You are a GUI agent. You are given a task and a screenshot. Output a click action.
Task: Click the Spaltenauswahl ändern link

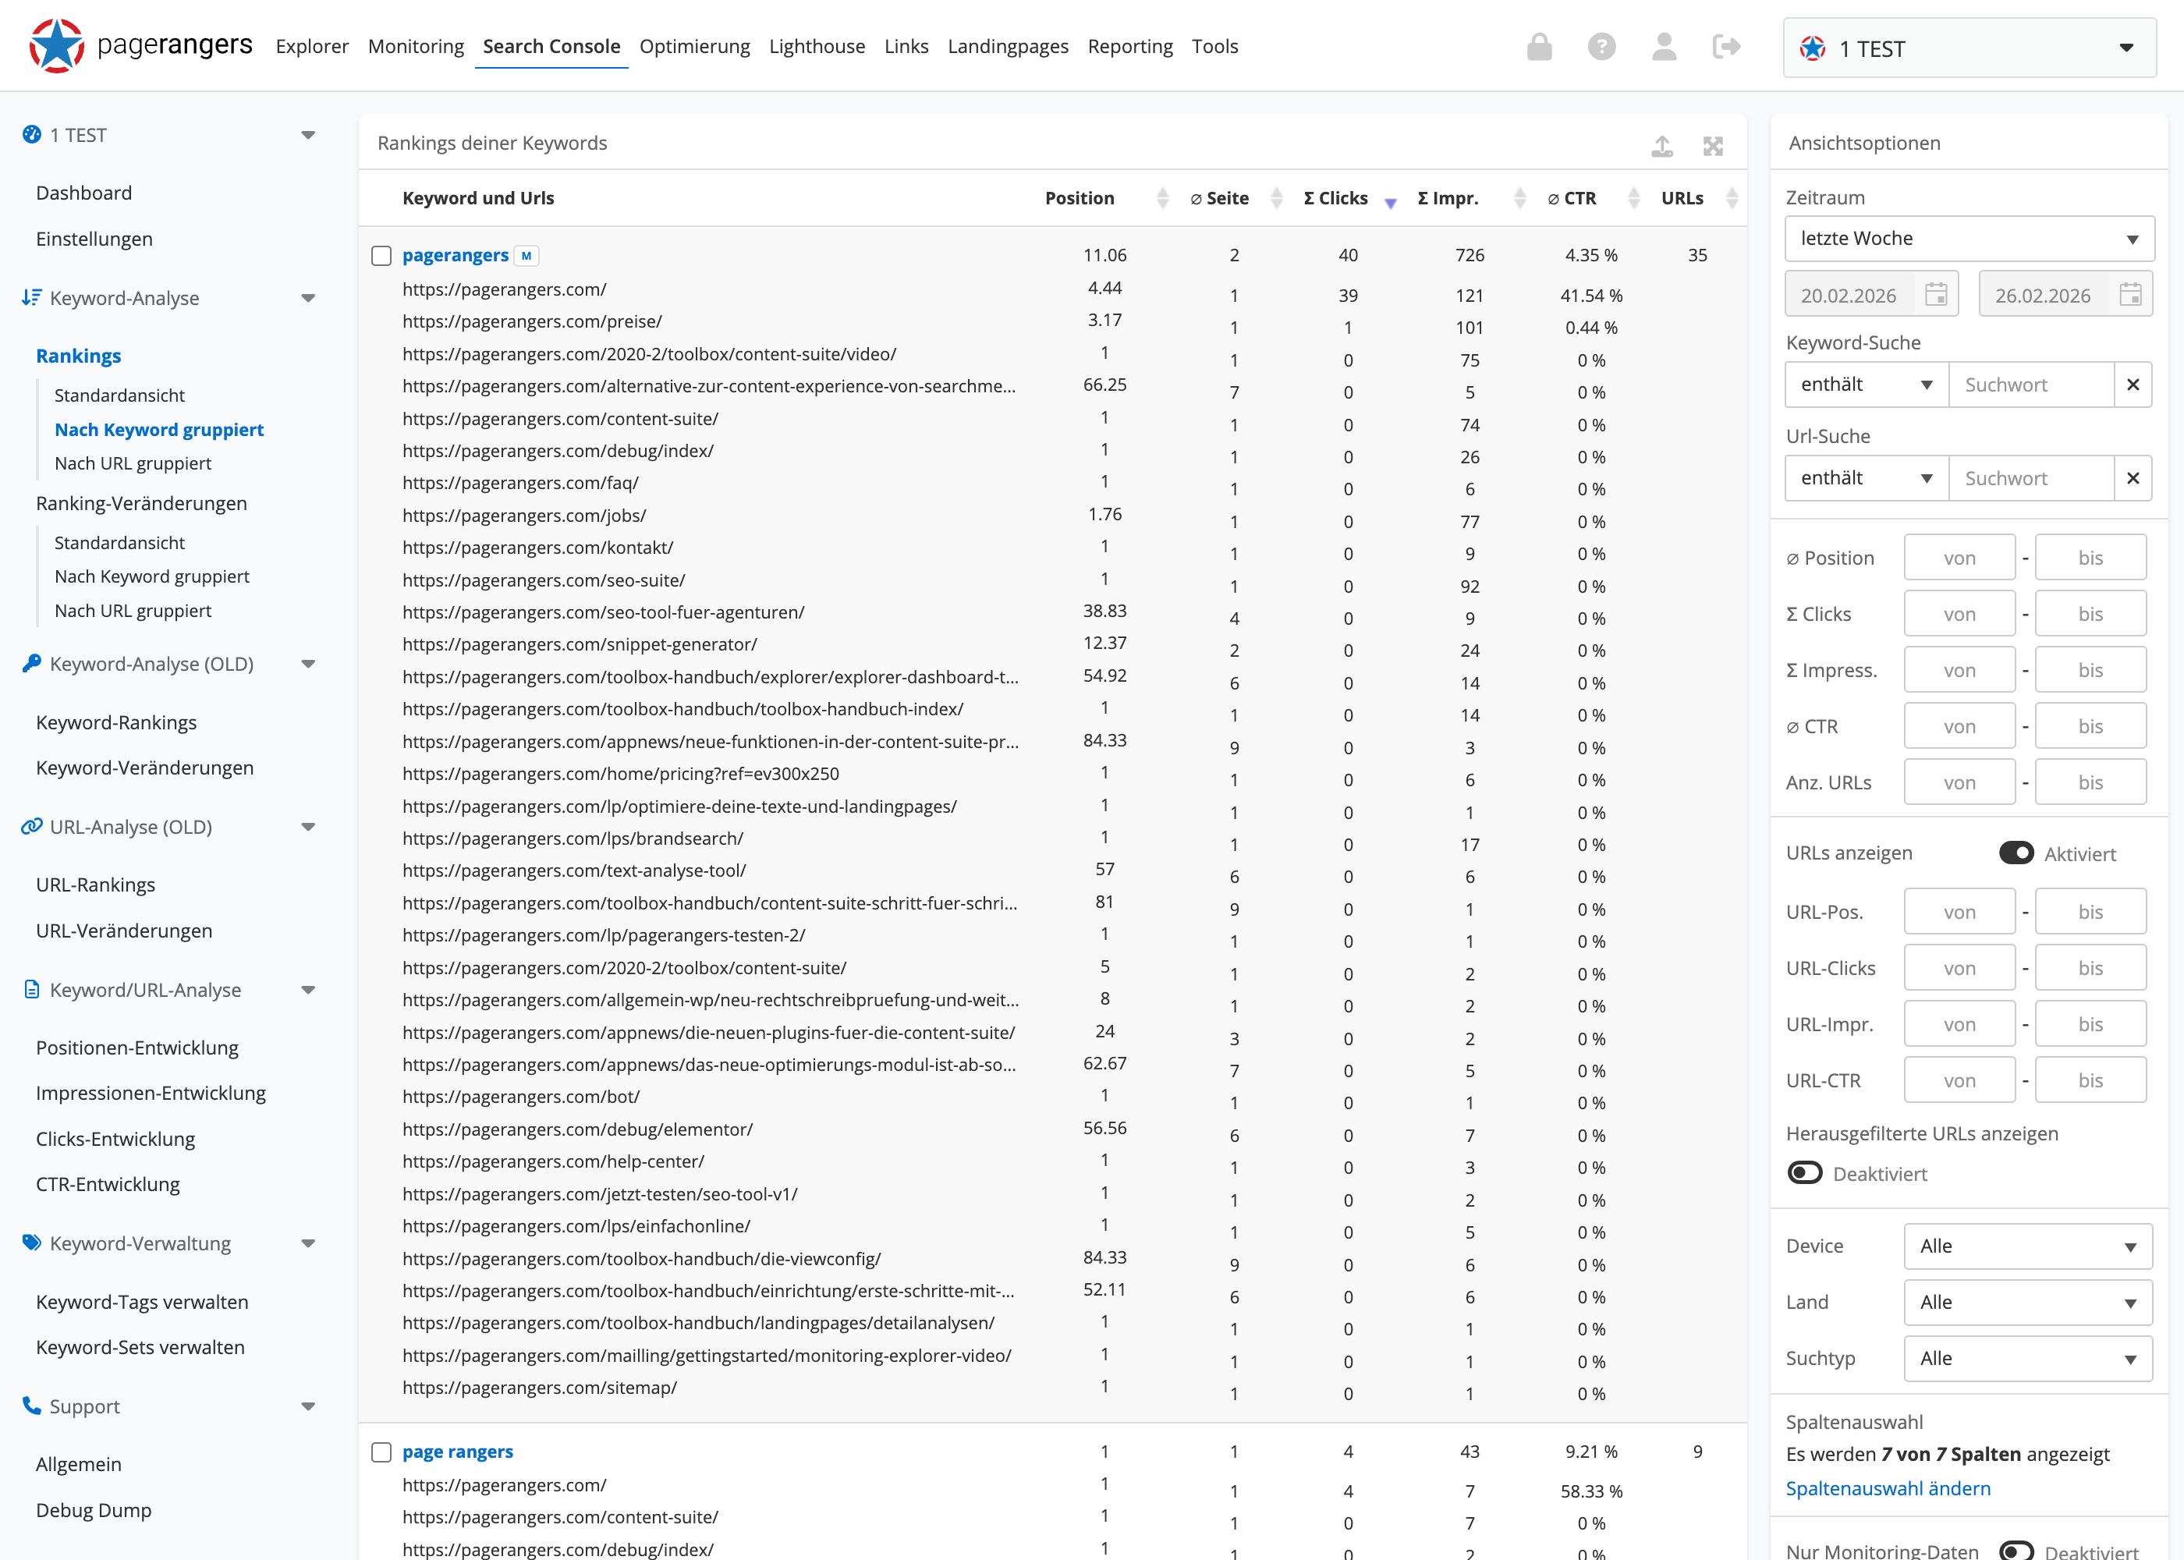point(1888,1488)
